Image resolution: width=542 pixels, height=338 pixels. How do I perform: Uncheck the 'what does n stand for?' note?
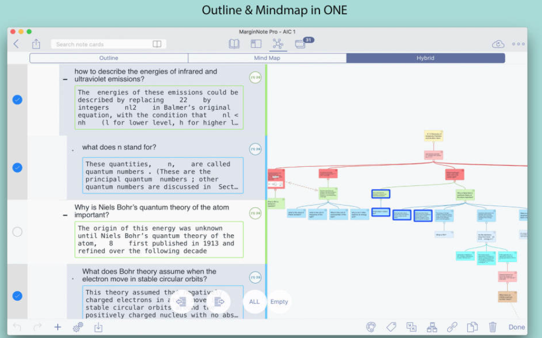17,167
